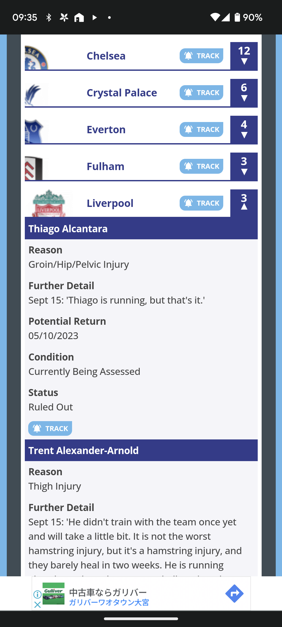Viewport: 282px width, 627px height.
Task: Toggle Track alerts for Everton
Action: (x=201, y=129)
